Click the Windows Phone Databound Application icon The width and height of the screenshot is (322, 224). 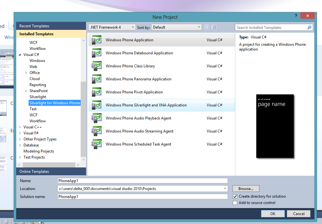pos(97,53)
